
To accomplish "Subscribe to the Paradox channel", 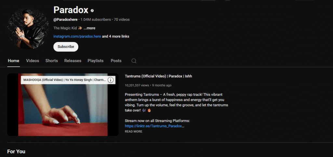I will point(66,46).
